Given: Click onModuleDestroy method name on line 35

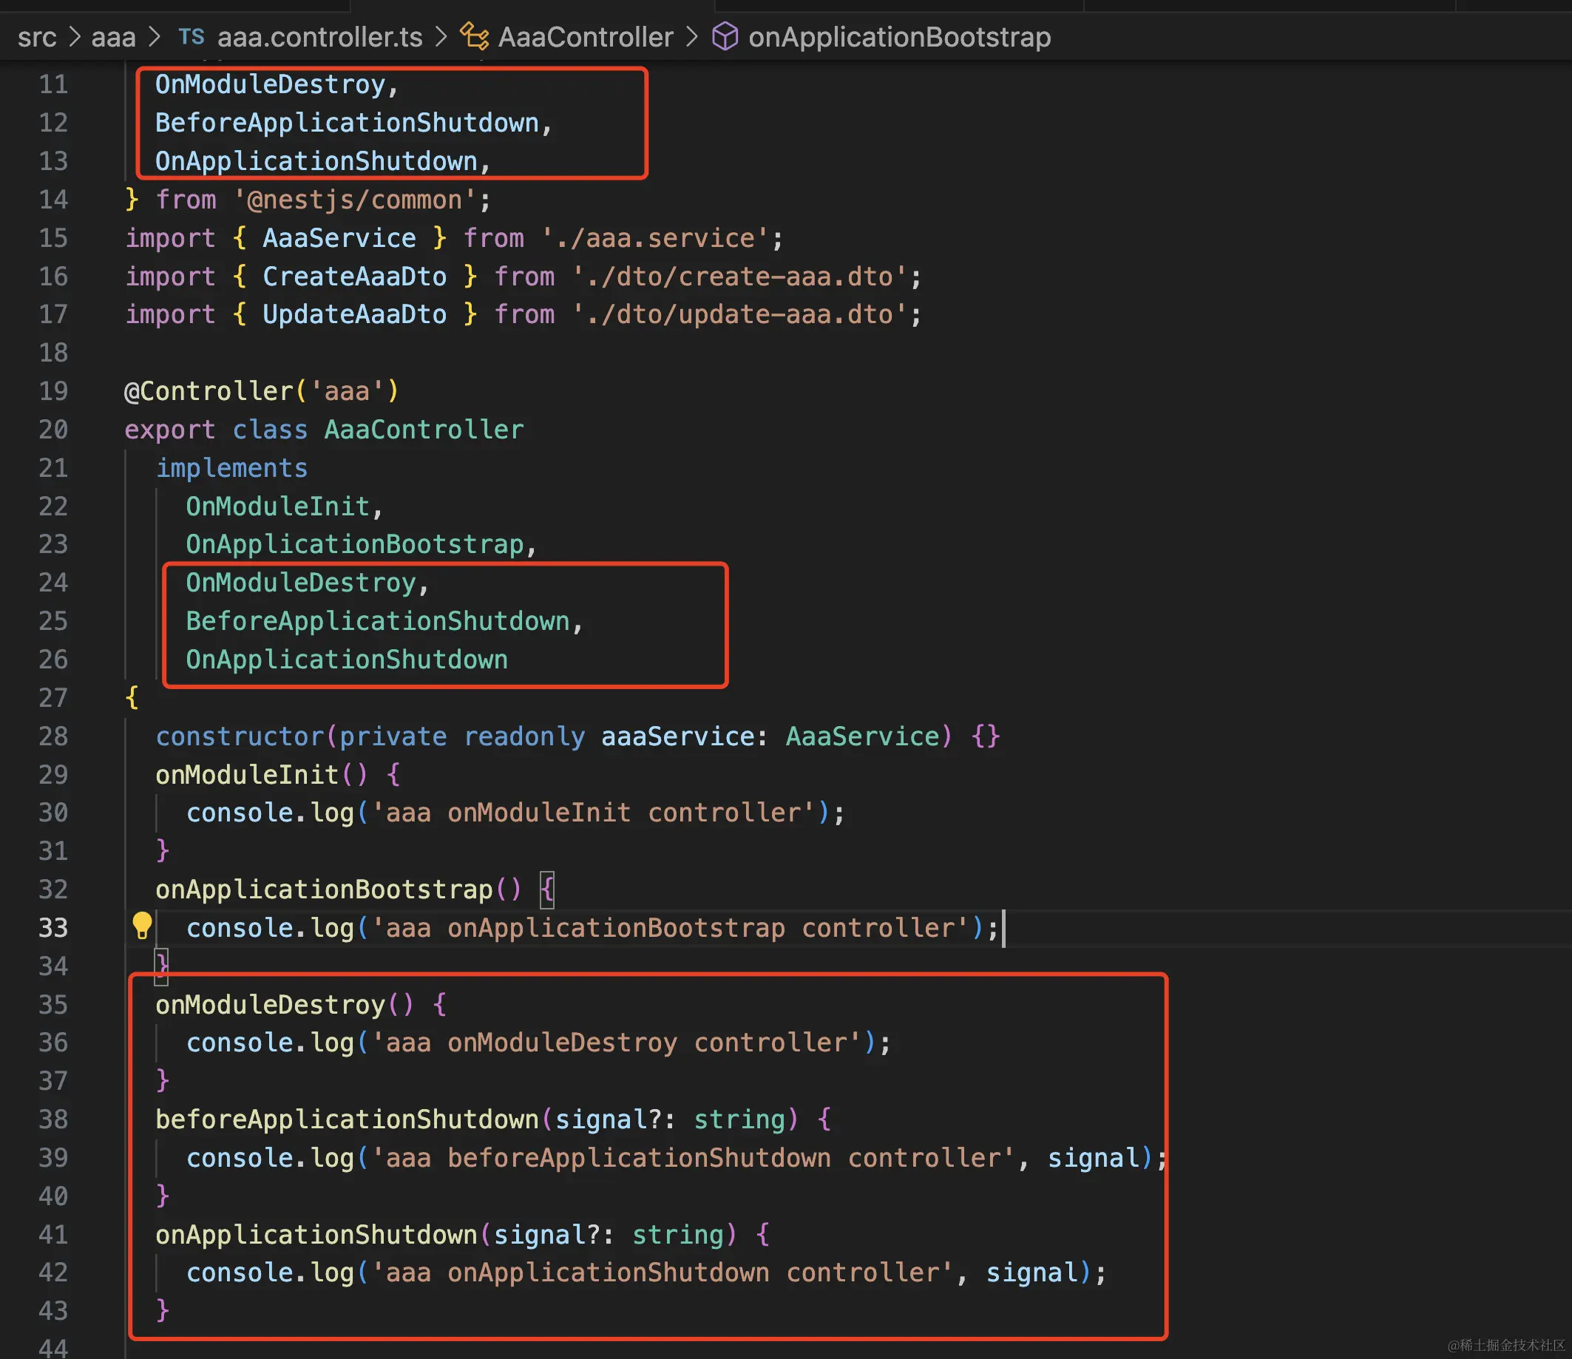Looking at the screenshot, I should tap(270, 1004).
